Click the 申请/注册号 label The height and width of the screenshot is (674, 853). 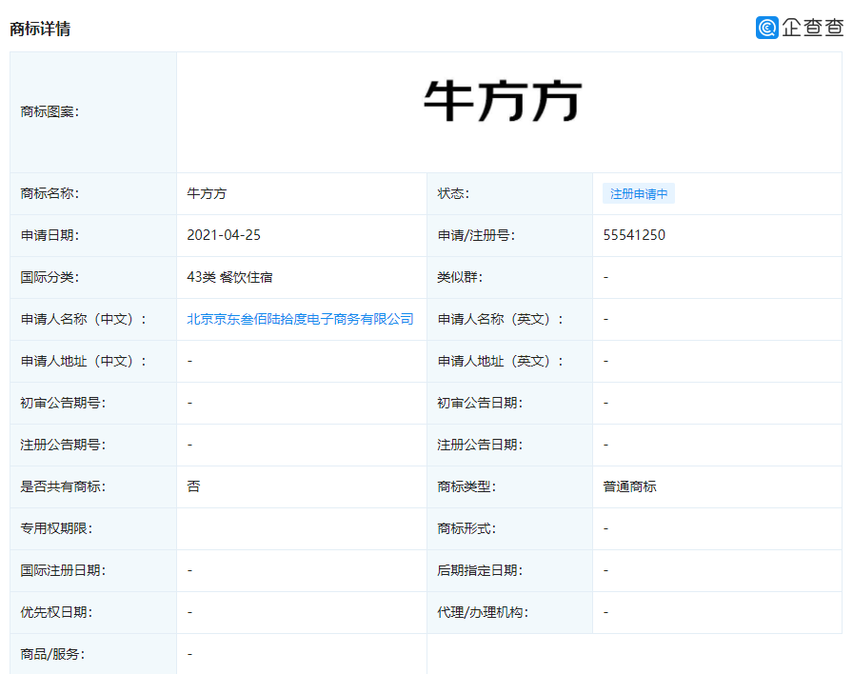pyautogui.click(x=476, y=235)
